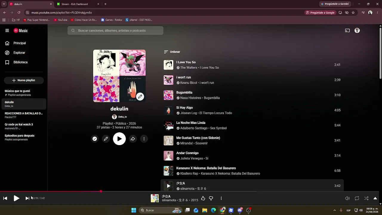The width and height of the screenshot is (382, 215).
Task: Edit the playlist cover with the pencil overlay
Action: (x=140, y=96)
